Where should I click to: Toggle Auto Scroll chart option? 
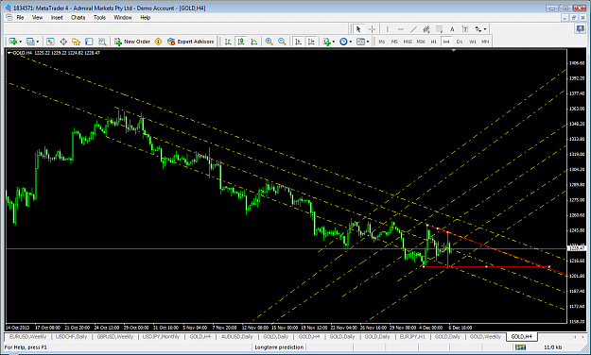pyautogui.click(x=298, y=42)
